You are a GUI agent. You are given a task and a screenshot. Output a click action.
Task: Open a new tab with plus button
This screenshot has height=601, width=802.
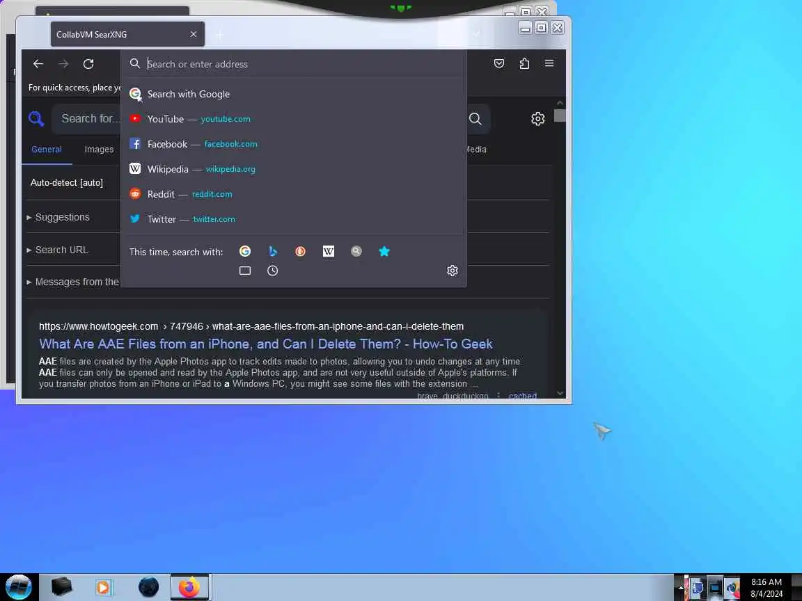pyautogui.click(x=219, y=35)
